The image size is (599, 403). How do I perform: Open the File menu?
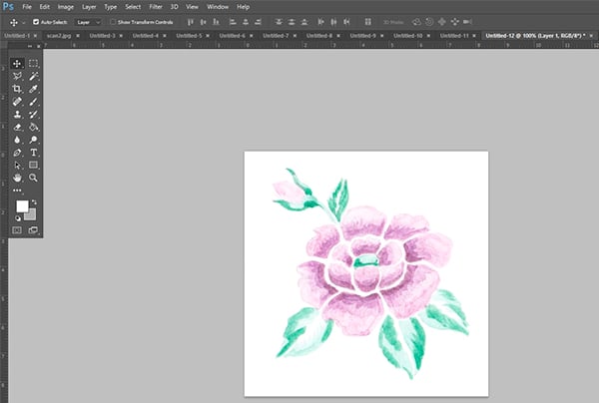[x=27, y=7]
